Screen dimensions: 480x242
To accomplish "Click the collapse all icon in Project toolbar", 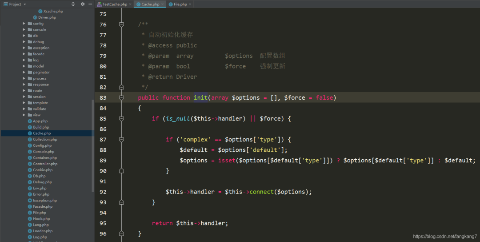I will tap(73, 4).
